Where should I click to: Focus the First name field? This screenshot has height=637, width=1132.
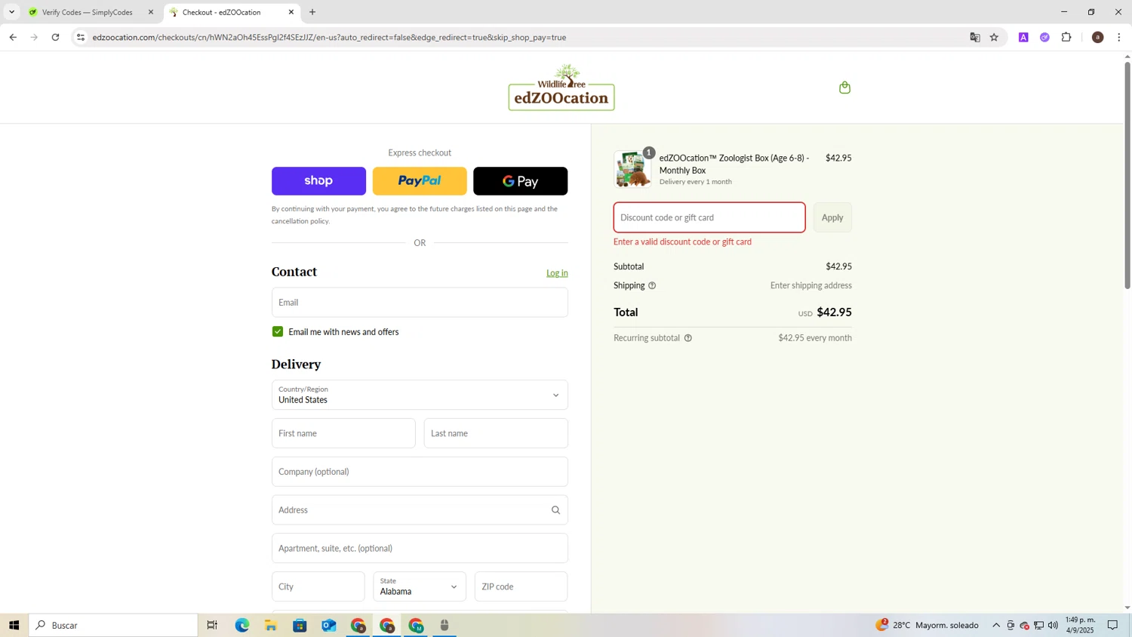click(343, 433)
